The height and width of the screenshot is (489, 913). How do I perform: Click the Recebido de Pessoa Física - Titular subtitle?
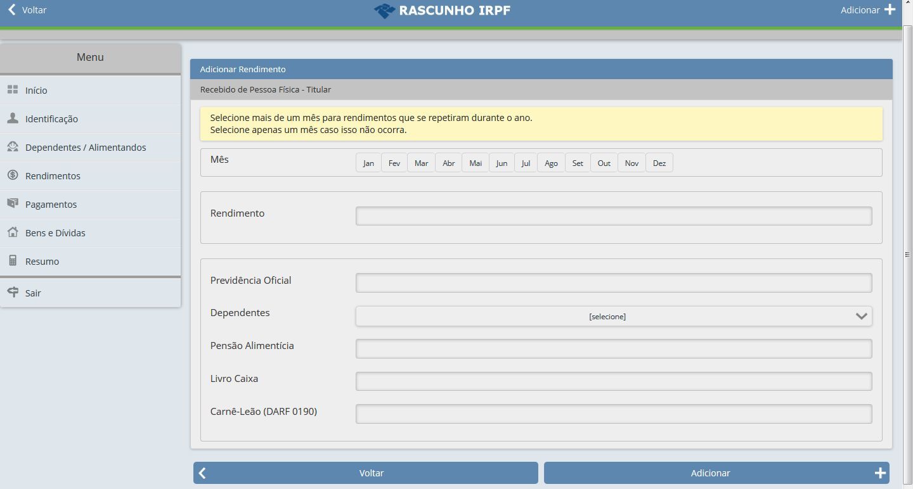266,89
